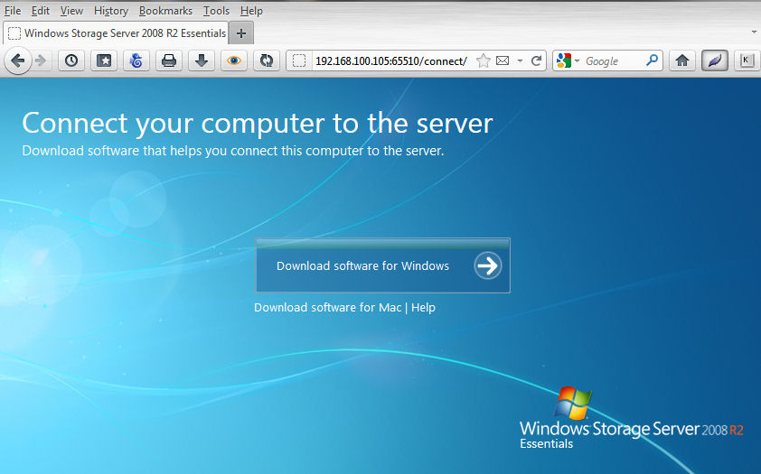Viewport: 761px width, 474px height.
Task: Open the Bookmarks menu
Action: tap(165, 11)
